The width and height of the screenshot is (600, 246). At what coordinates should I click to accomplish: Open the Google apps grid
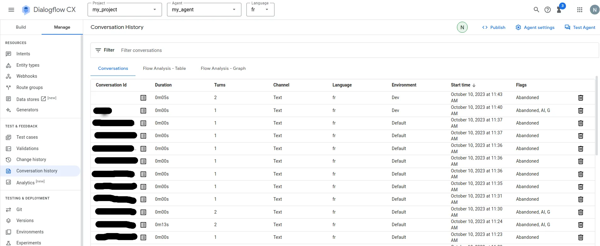(580, 10)
